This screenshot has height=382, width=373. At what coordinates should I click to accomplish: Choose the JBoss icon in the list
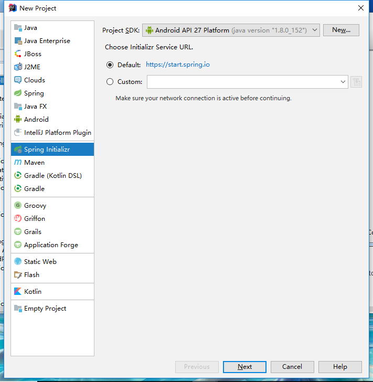click(x=18, y=54)
